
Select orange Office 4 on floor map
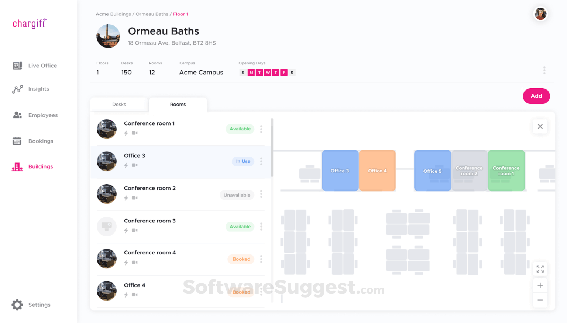[x=377, y=171]
